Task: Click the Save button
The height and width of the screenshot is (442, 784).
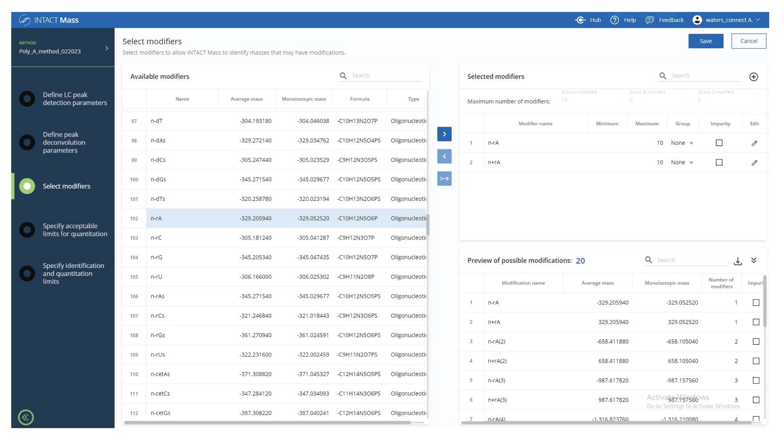Action: point(705,41)
